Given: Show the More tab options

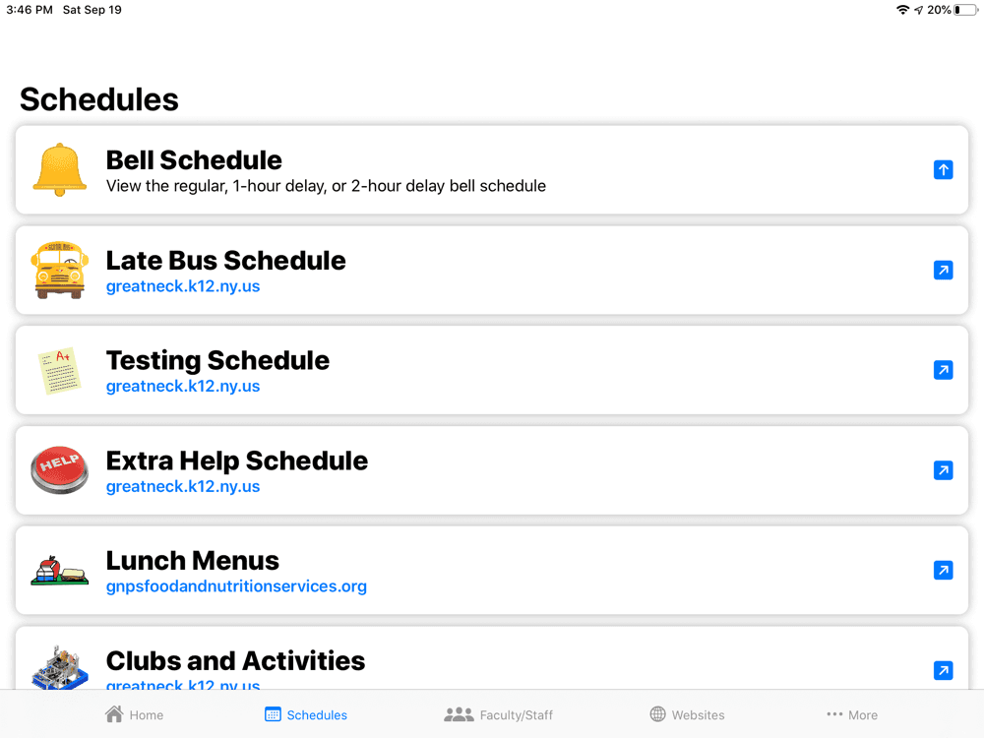Looking at the screenshot, I should point(852,714).
